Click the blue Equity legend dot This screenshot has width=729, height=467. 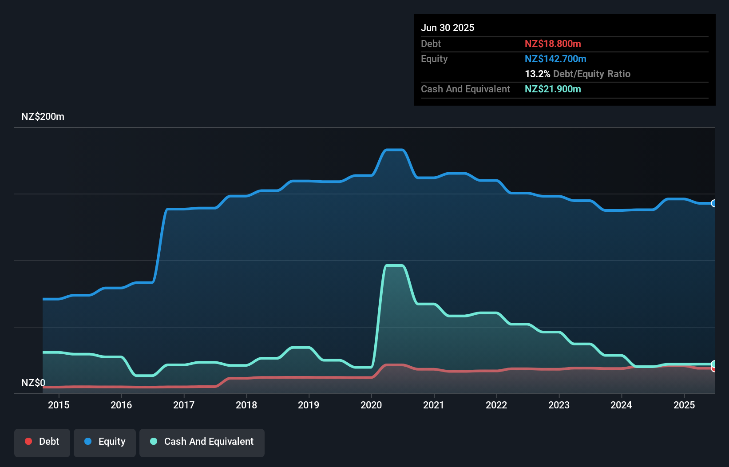88,441
